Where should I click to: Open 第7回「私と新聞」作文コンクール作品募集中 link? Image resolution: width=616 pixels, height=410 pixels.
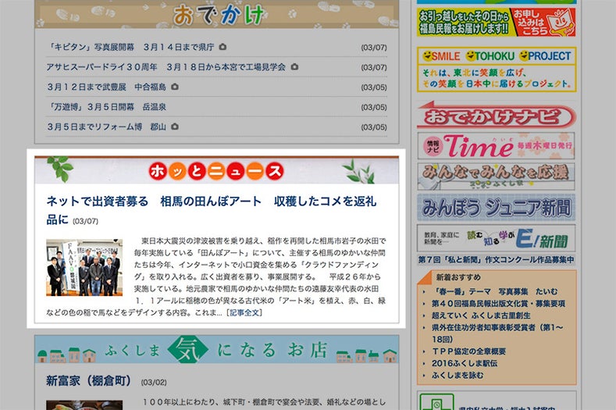496,259
